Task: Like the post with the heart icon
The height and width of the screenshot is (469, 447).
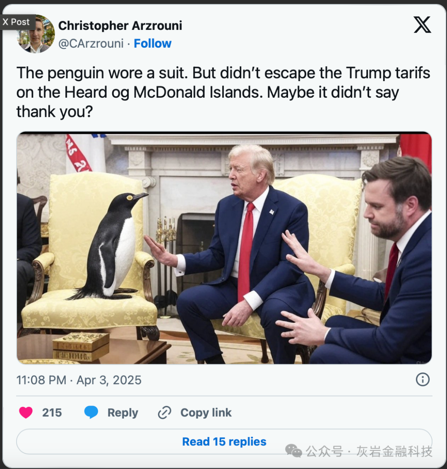Action: pyautogui.click(x=26, y=412)
